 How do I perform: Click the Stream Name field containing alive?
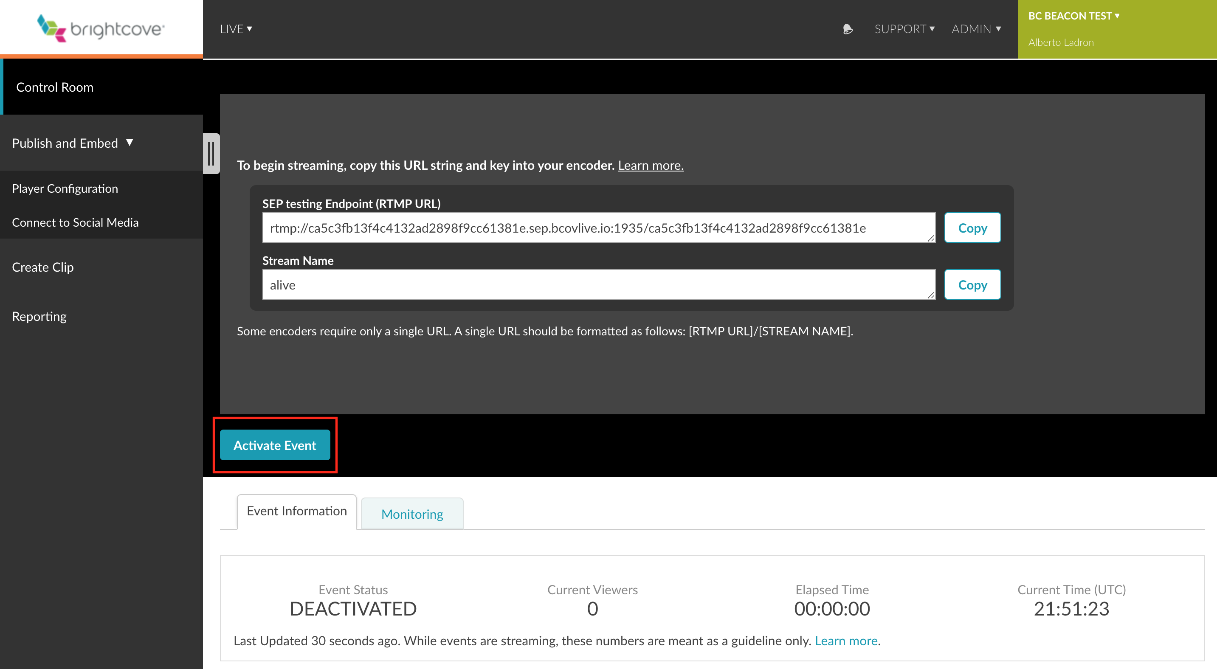599,285
